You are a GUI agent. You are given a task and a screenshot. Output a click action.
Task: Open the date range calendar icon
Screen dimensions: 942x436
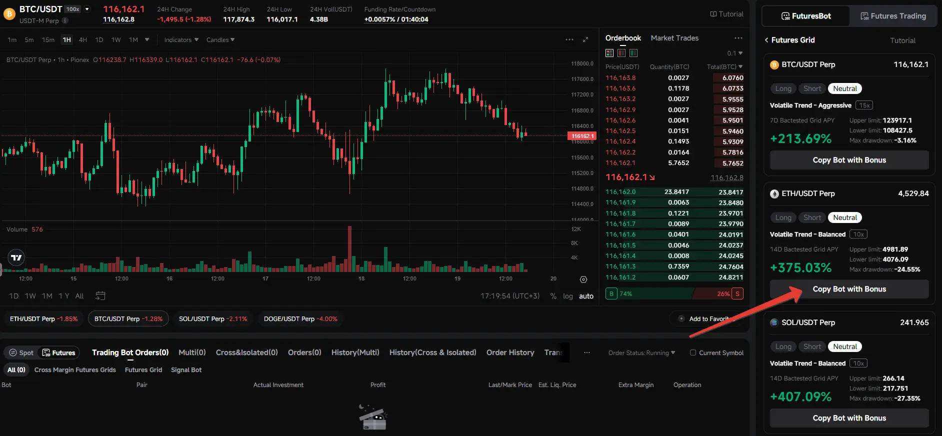[100, 296]
